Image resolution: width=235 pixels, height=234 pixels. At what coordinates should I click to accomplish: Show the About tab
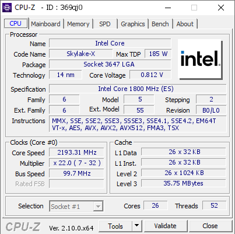click(x=185, y=24)
